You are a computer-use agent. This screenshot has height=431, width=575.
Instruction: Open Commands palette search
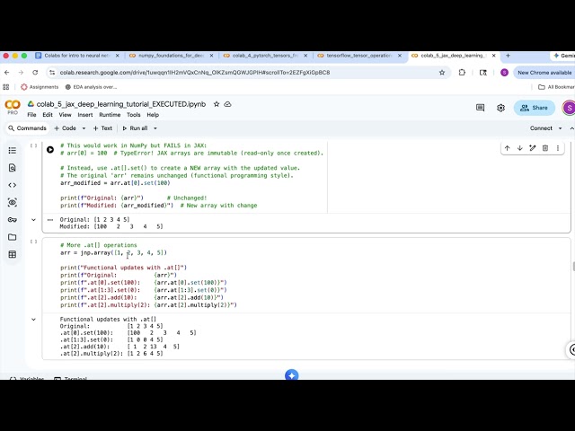pos(28,128)
